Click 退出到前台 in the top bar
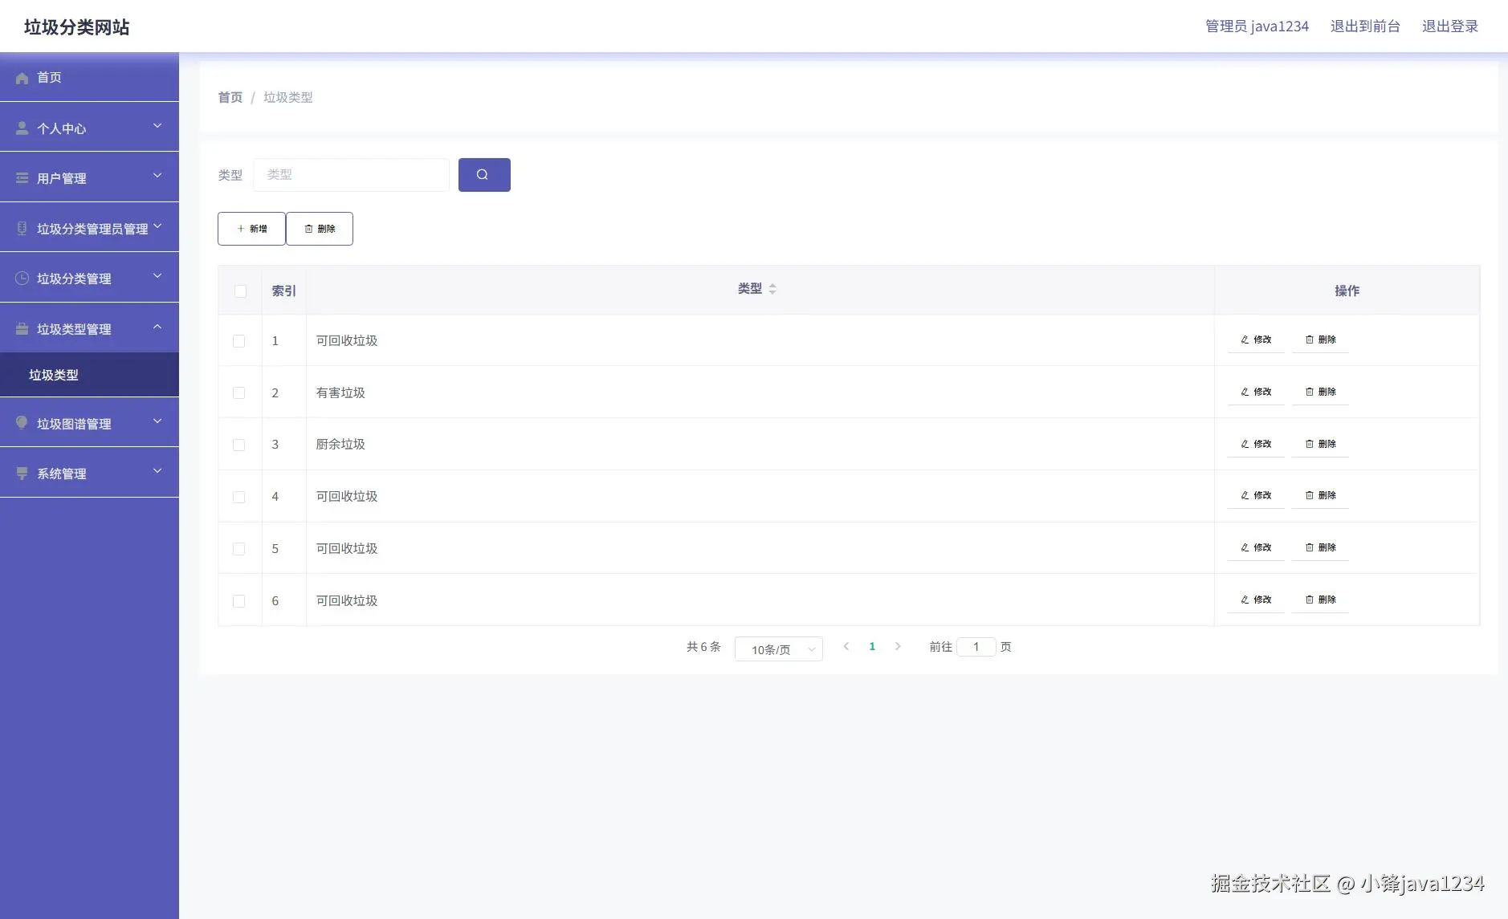1508x919 pixels. click(1365, 26)
